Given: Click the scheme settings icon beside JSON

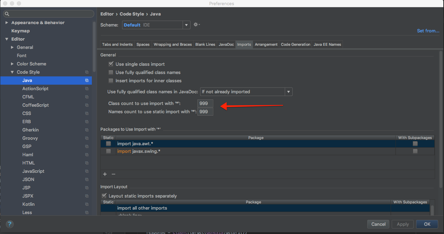Looking at the screenshot, I should click(x=87, y=180).
